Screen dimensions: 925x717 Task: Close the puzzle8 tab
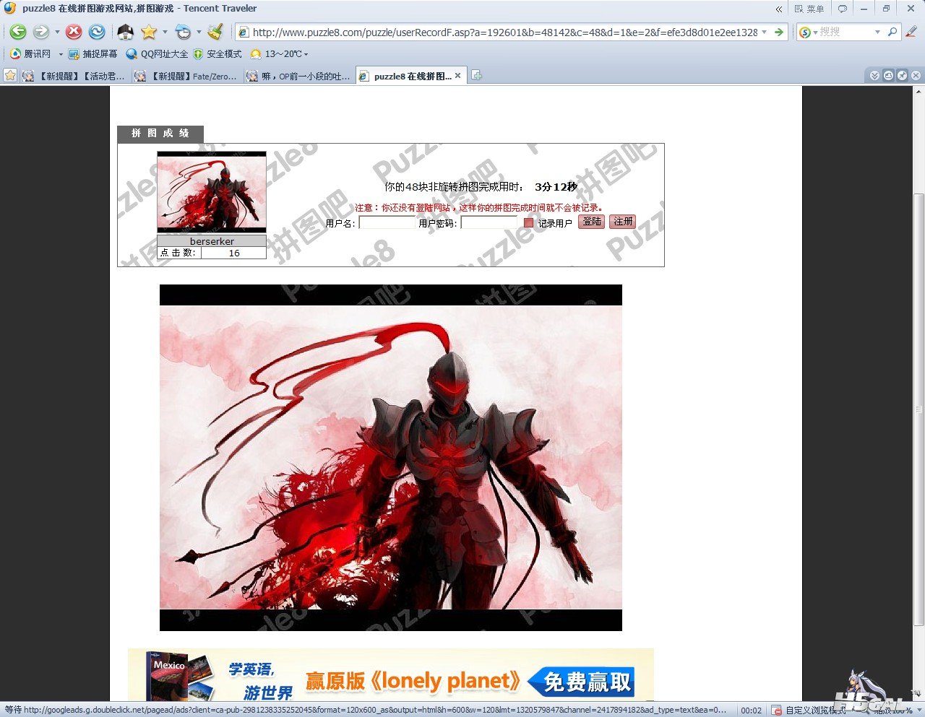click(457, 76)
